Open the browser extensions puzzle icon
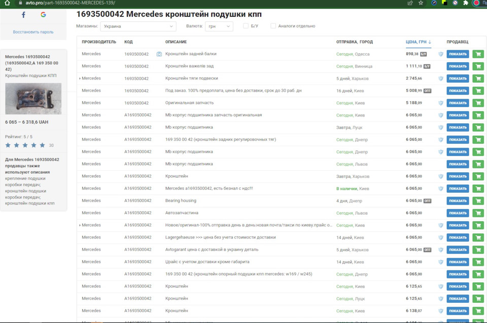Screen dimensions: 487x323 (x=465, y=3)
